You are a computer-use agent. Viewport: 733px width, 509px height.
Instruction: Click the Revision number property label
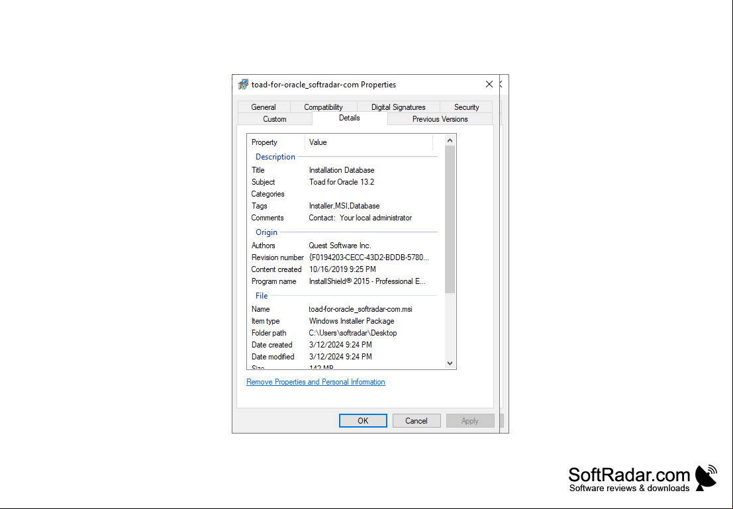pos(277,257)
